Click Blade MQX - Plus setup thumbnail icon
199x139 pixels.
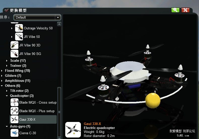pos(14,111)
